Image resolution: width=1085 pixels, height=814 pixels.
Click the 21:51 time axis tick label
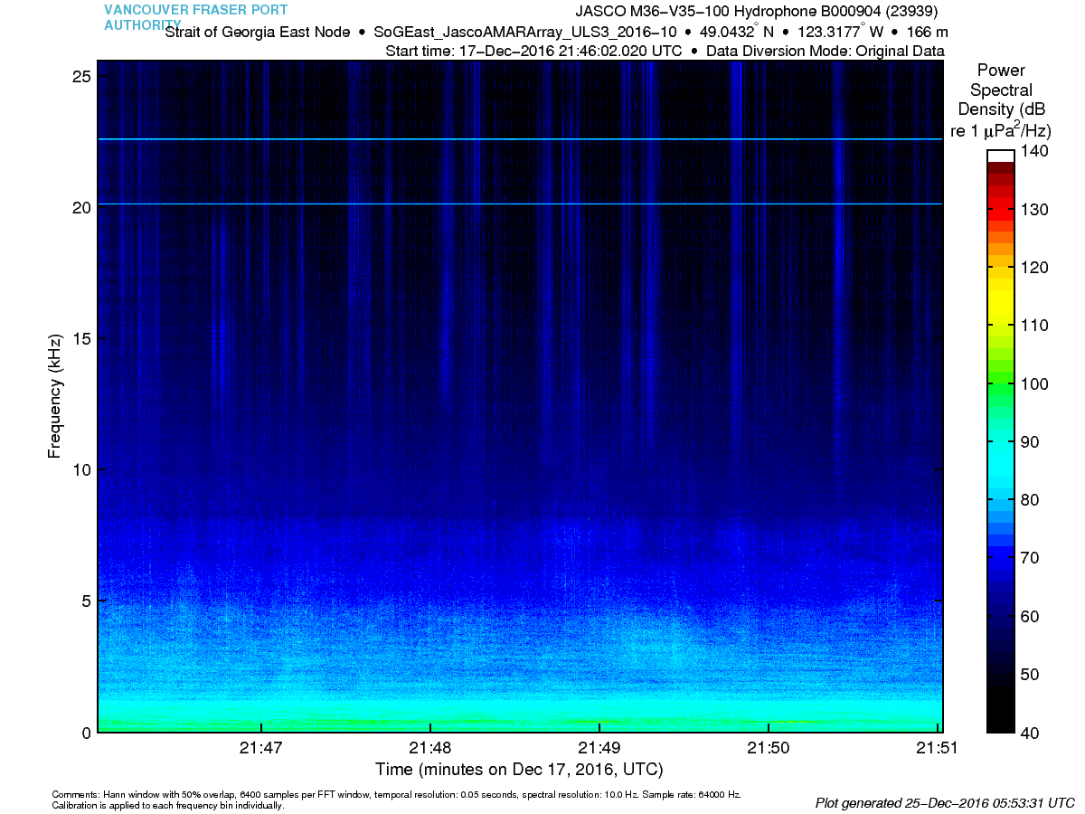point(937,748)
